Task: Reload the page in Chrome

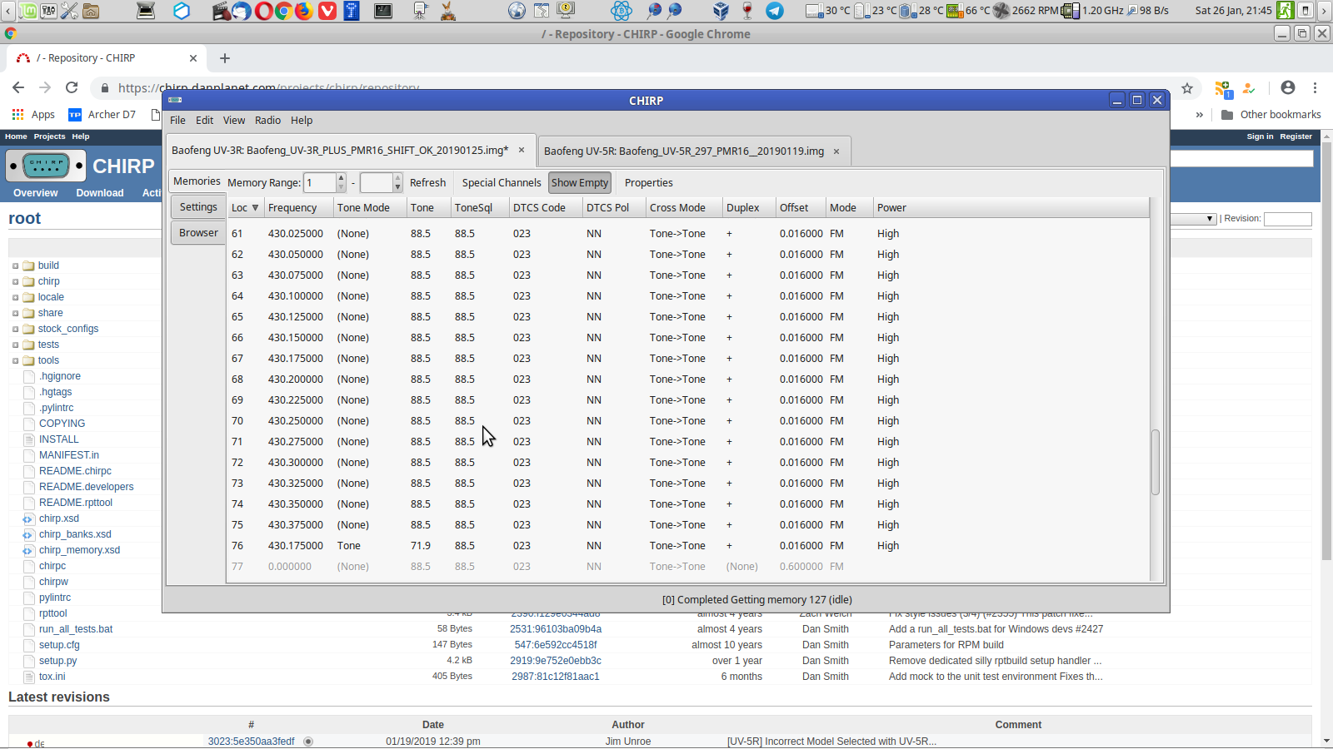Action: click(x=72, y=87)
